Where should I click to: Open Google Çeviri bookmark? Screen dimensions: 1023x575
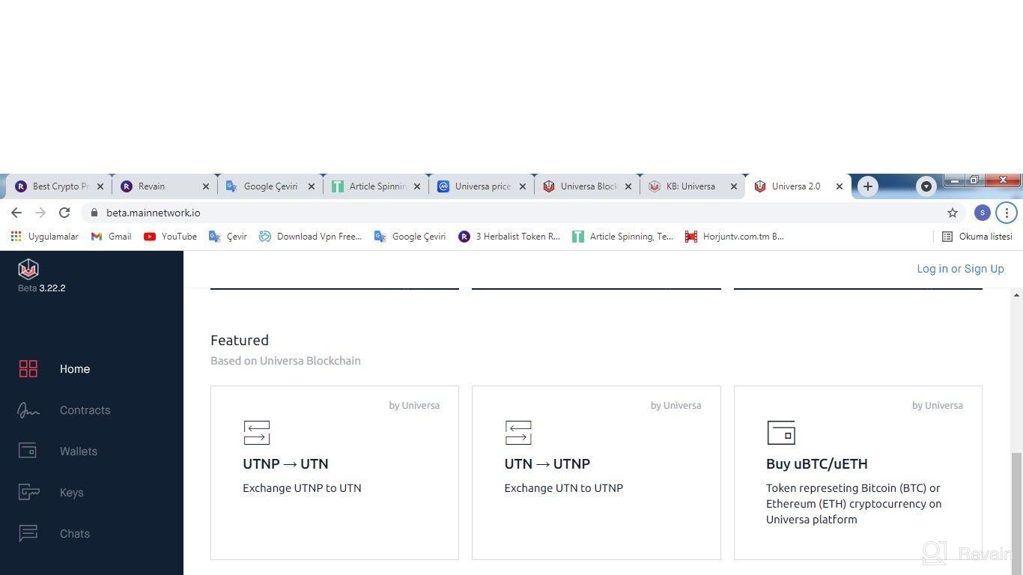pos(410,237)
